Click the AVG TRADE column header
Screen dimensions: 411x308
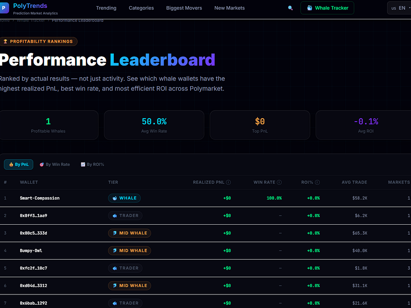coord(354,182)
